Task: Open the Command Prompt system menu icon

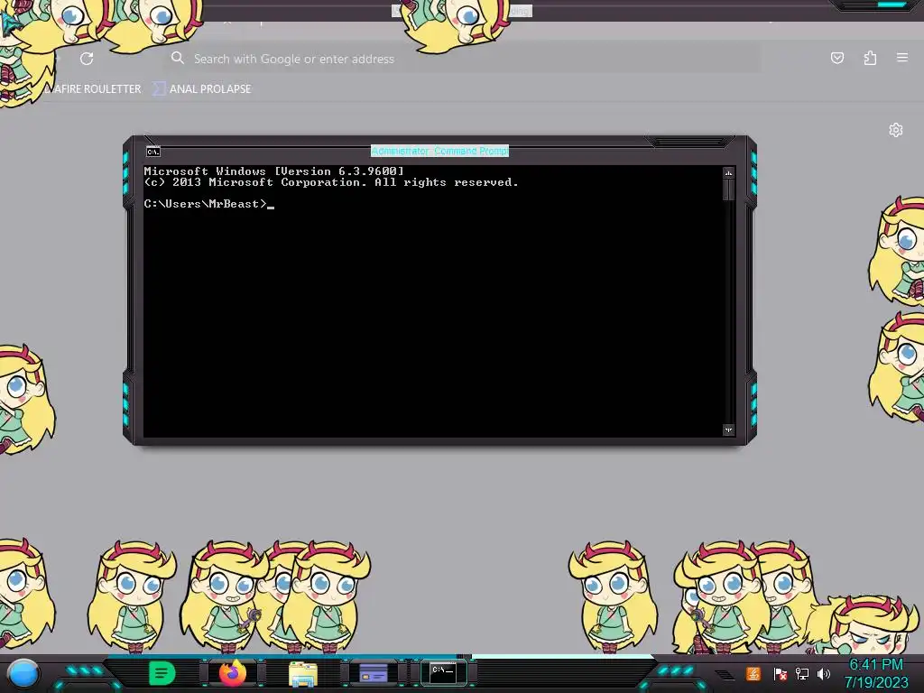Action: coord(153,152)
